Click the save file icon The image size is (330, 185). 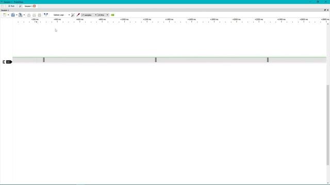pyautogui.click(x=20, y=15)
